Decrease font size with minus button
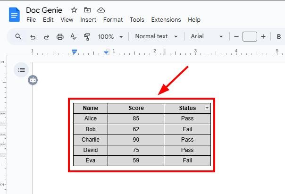Screen dimensions: 285x194 (x=236, y=37)
